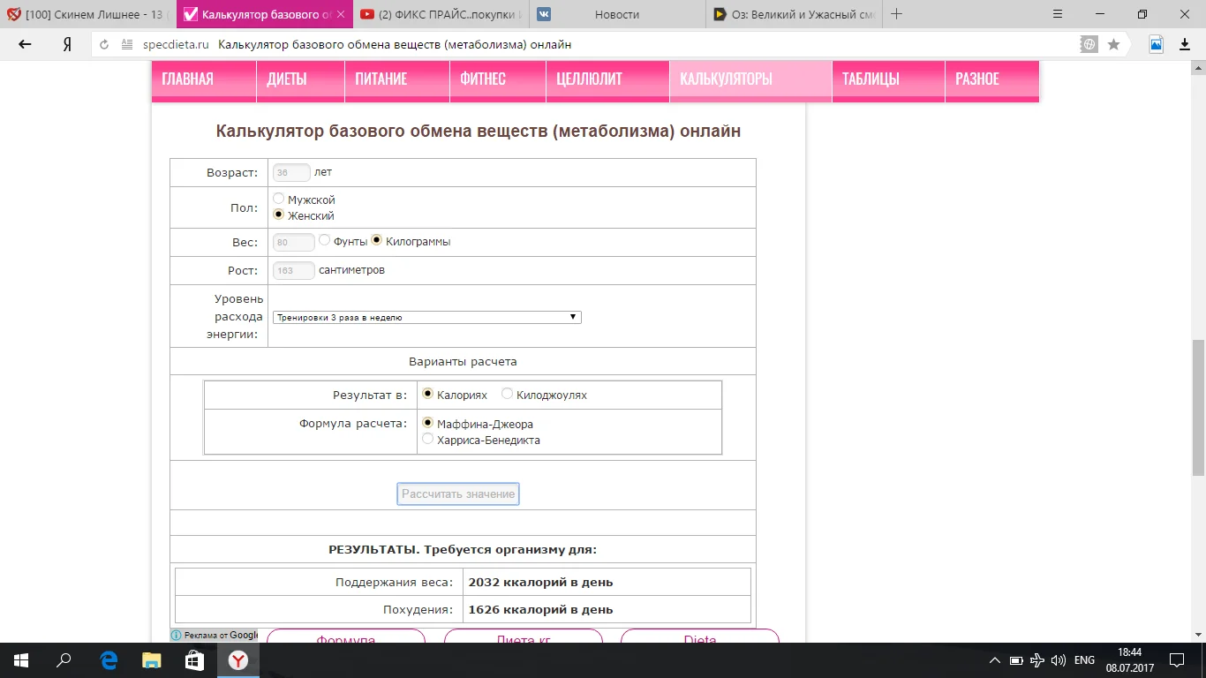This screenshot has height=678, width=1206.
Task: Open Microsoft Store from the taskbar
Action: (x=194, y=660)
